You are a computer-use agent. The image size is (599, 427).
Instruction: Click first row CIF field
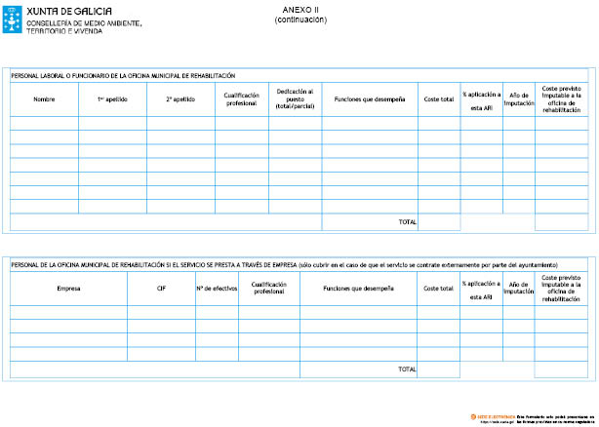pos(161,313)
